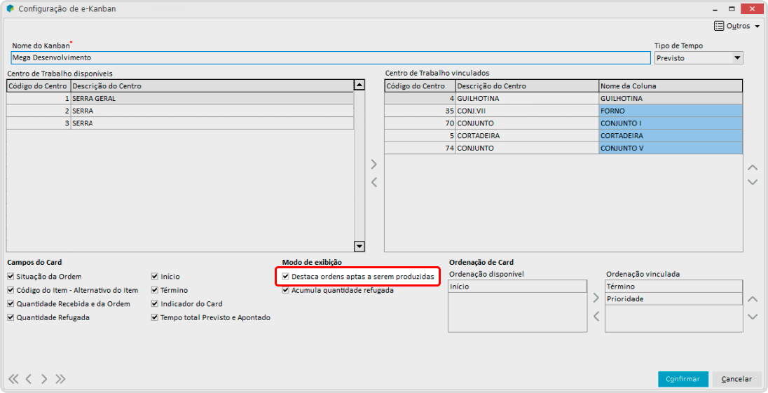Select centro code 74 cell
The width and height of the screenshot is (768, 393).
tap(420, 148)
